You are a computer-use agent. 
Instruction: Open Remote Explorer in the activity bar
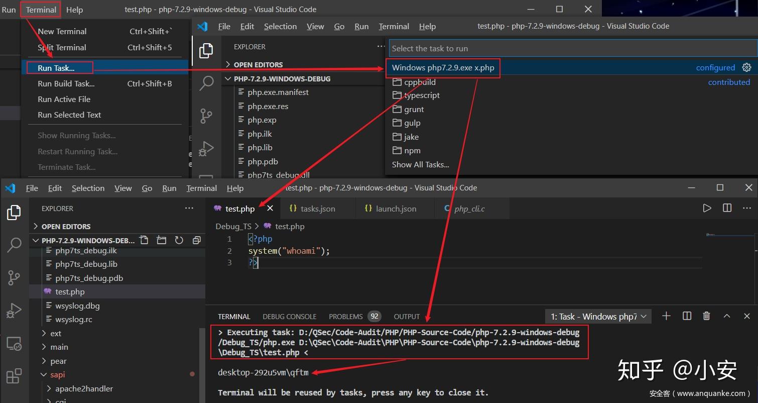[14, 344]
